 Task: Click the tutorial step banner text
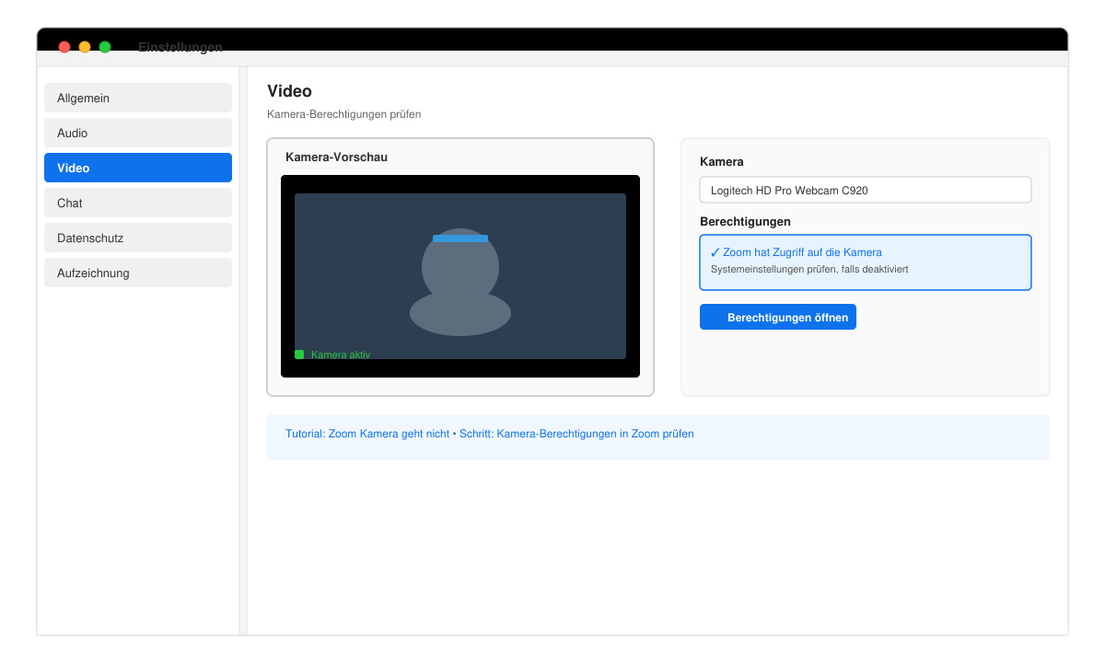(490, 434)
